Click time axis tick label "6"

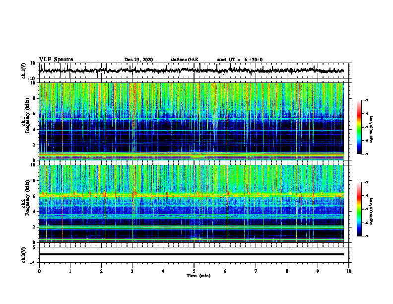[225, 271]
